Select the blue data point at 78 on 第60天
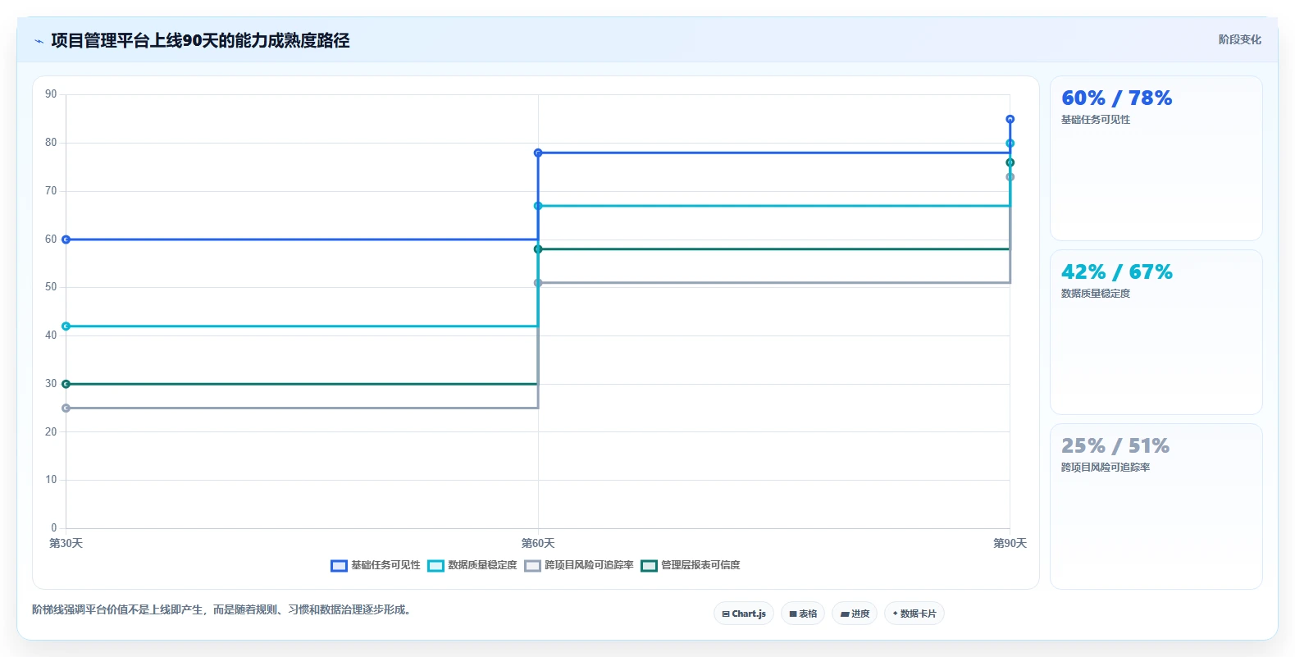Viewport: 1295px width, 657px height. (538, 153)
